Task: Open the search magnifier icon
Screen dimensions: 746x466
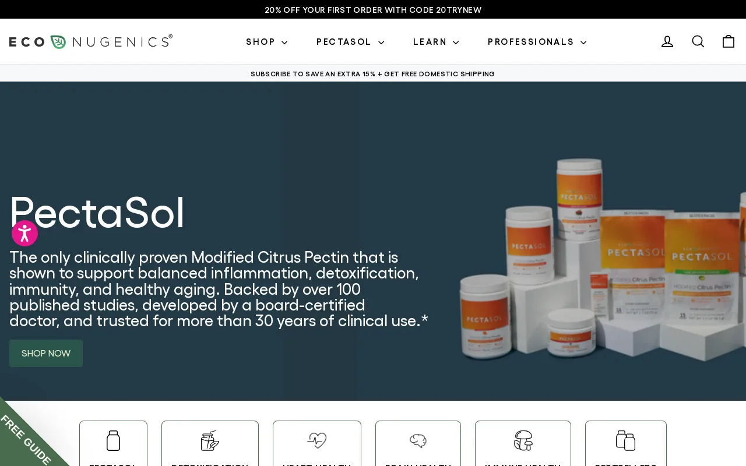Action: click(x=698, y=41)
